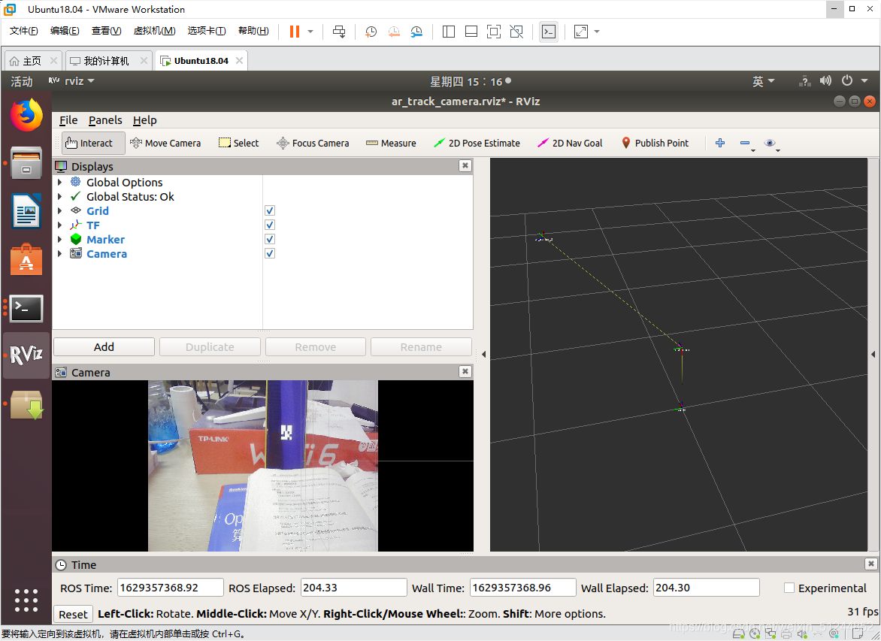Open Terminal from the dock
The height and width of the screenshot is (641, 881).
tap(26, 308)
